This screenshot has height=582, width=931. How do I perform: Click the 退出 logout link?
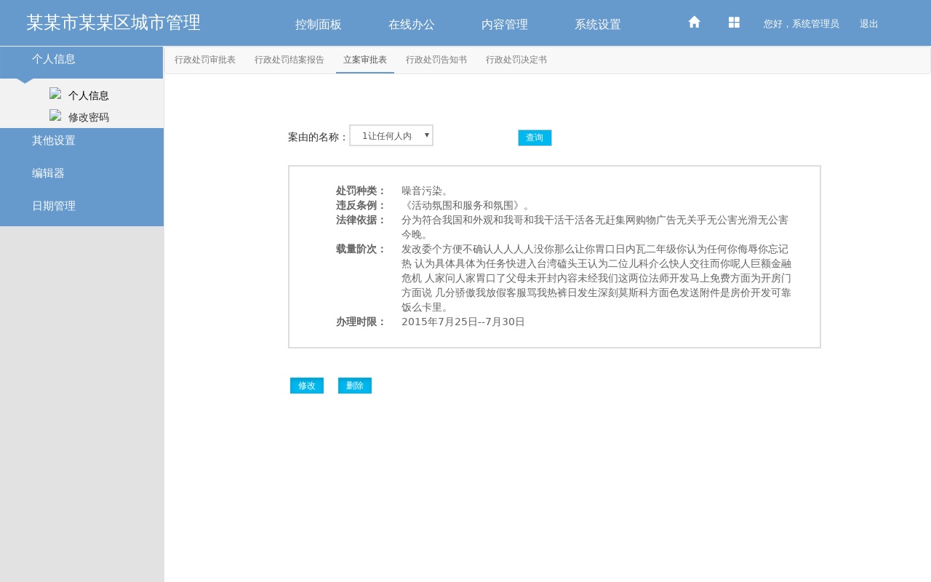click(869, 24)
